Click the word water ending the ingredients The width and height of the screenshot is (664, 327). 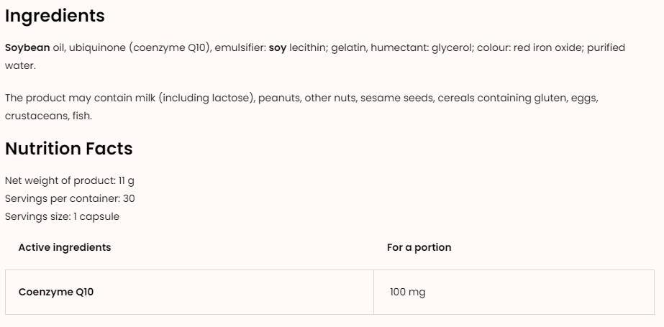point(19,65)
